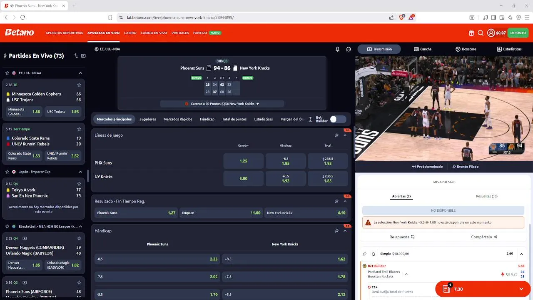The height and width of the screenshot is (300, 533).
Task: Share the page via address bar icon
Action: (x=391, y=17)
